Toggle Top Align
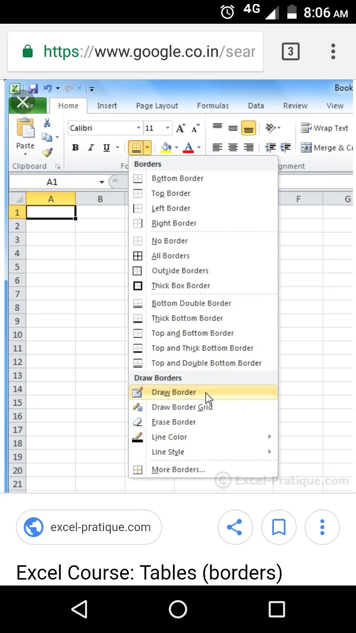The width and height of the screenshot is (356, 633). point(217,128)
